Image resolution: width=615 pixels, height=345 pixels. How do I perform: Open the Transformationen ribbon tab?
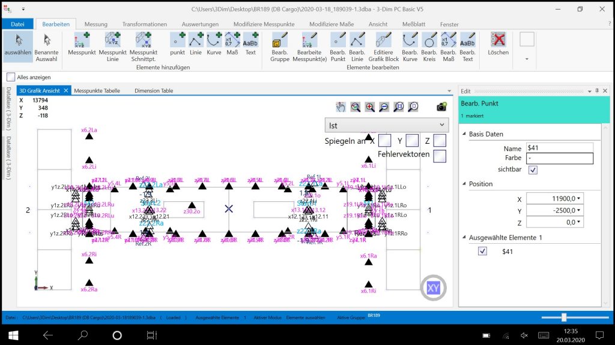click(x=145, y=25)
